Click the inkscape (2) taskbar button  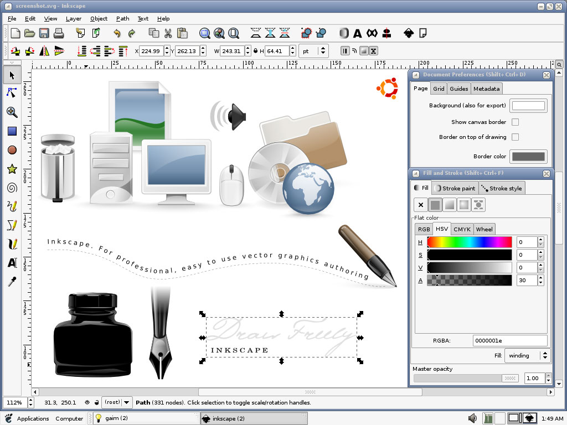[254, 418]
